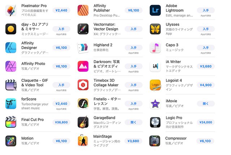This screenshot has width=231, height=155.
Task: Buy Final Cut Pro for ¥36,800
Action: [61, 122]
